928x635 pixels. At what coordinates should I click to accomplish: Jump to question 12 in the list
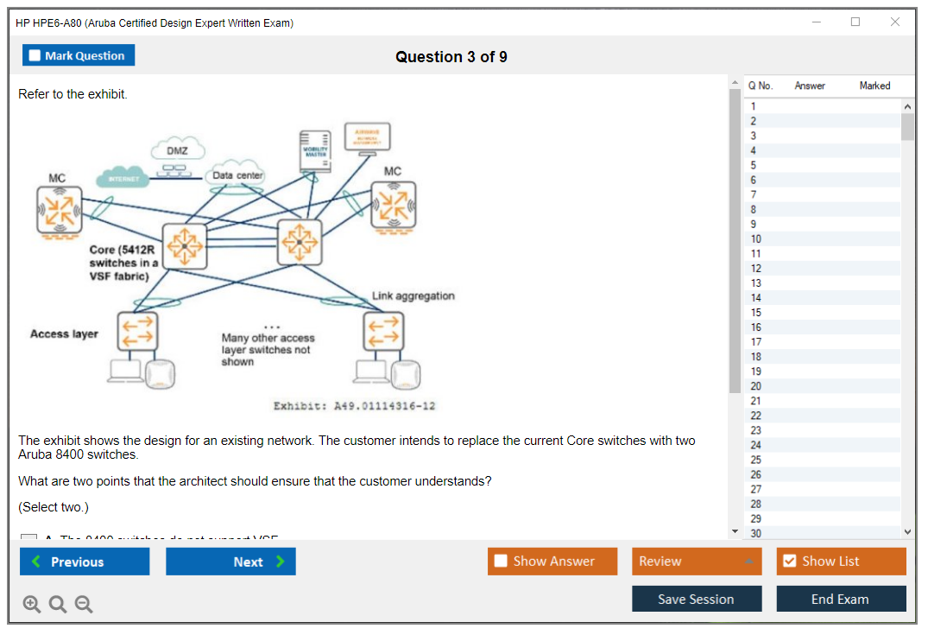(756, 269)
